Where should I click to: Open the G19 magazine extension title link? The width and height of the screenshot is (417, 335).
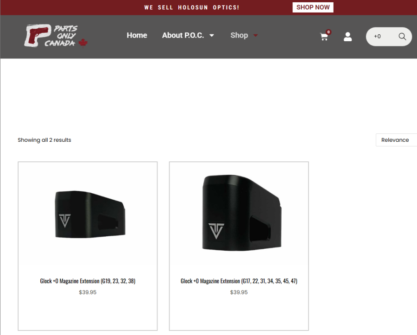tap(88, 281)
